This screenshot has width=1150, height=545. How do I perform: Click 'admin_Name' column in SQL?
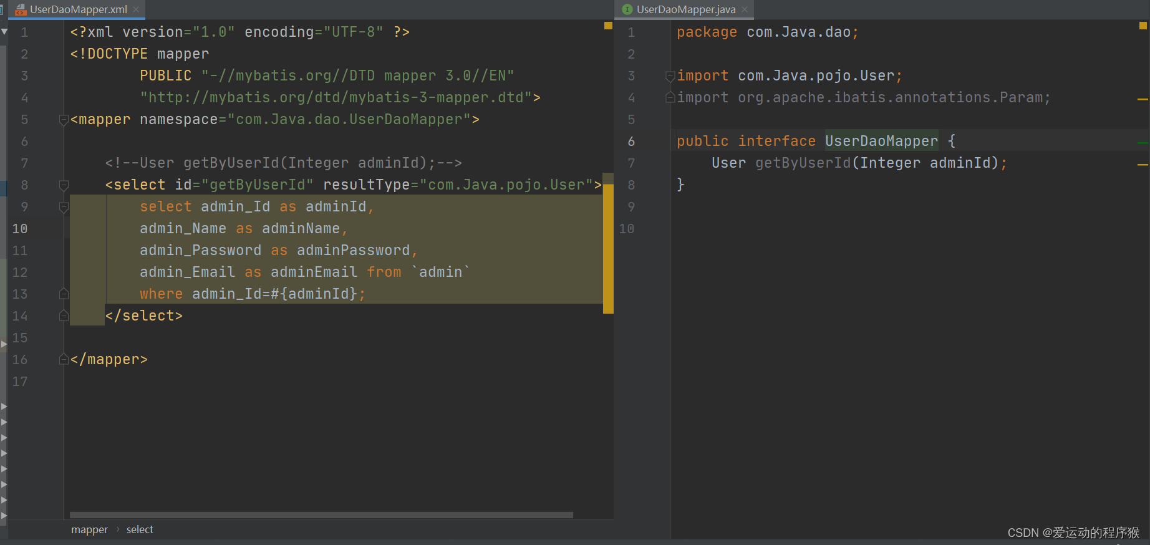(183, 229)
